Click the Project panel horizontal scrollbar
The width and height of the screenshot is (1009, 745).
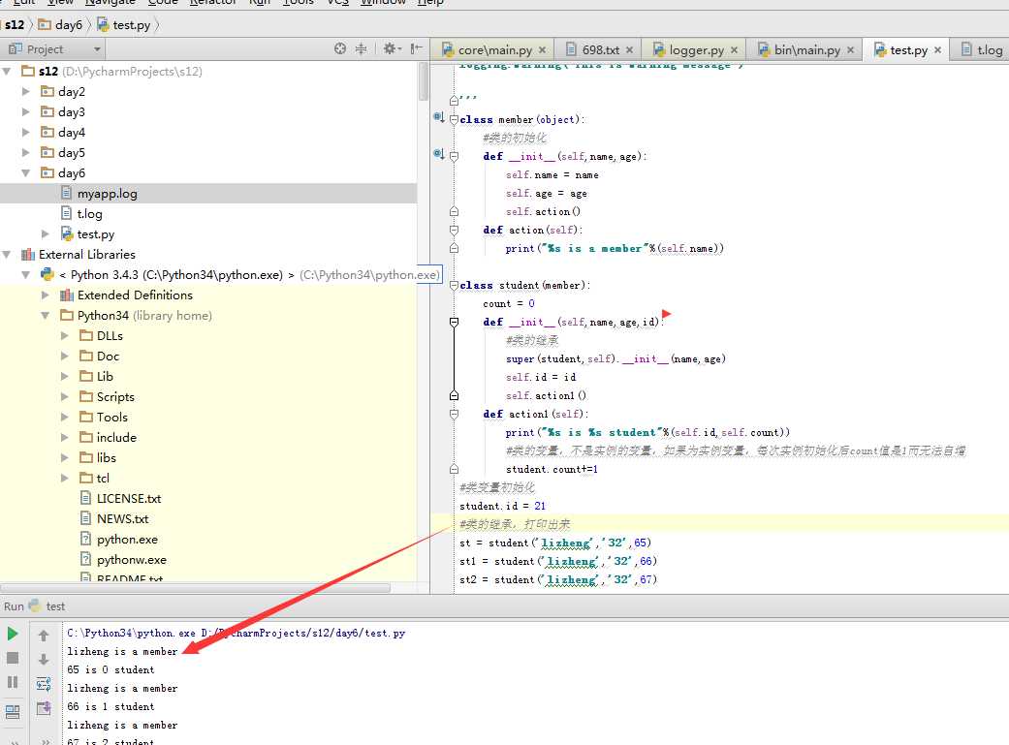196,588
